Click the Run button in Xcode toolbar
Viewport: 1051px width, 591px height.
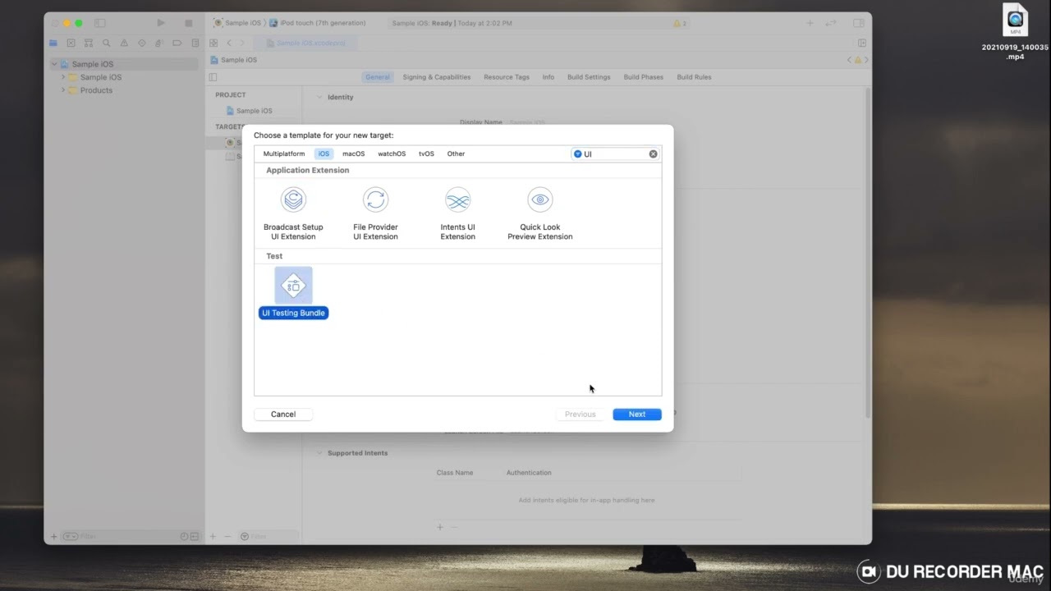click(x=161, y=23)
